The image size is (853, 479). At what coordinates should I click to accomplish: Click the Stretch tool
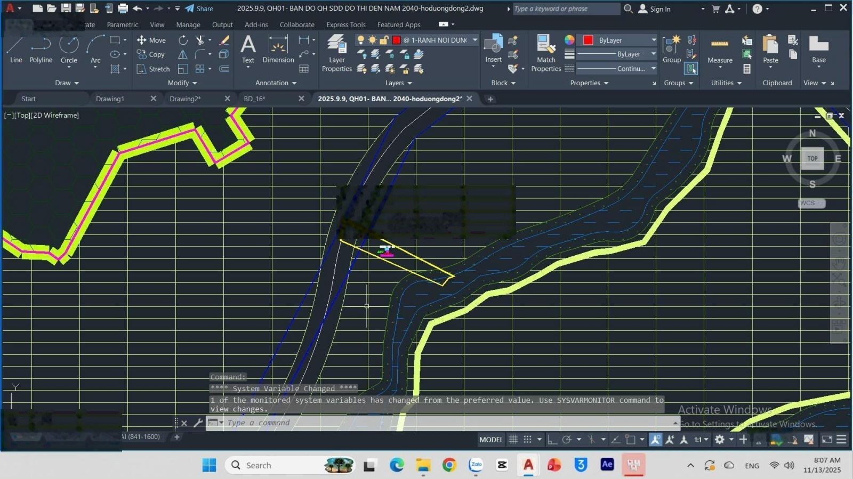[153, 69]
